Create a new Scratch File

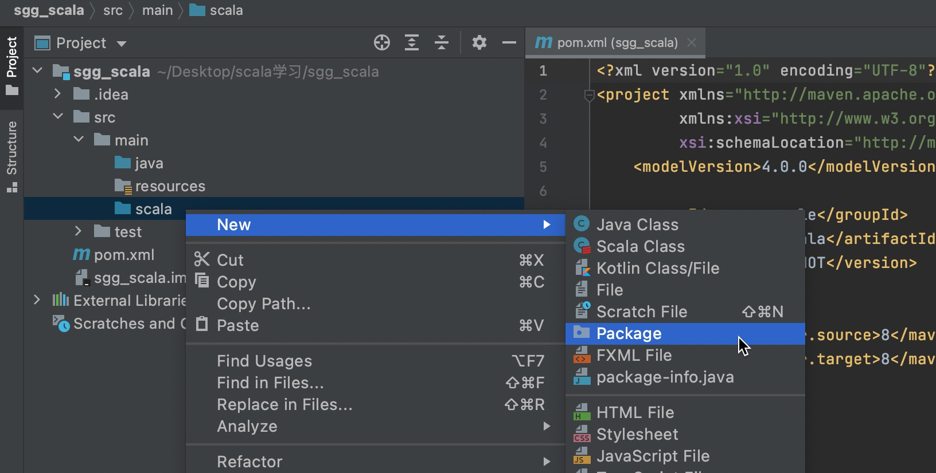[685, 312]
